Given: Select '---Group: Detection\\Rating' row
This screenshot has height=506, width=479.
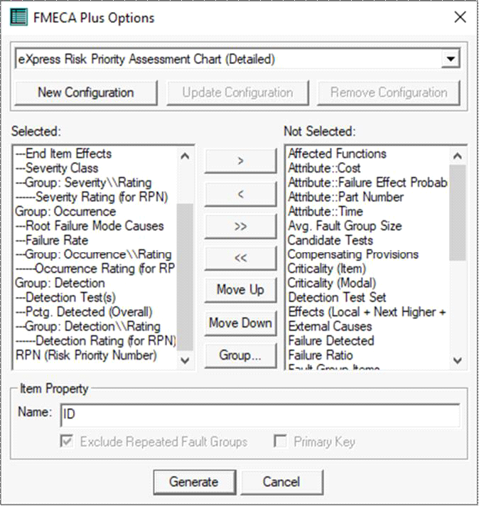Looking at the screenshot, I should pyautogui.click(x=95, y=327).
